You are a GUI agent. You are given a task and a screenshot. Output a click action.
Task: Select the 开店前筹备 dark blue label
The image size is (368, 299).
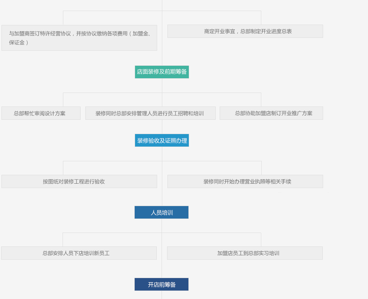(161, 284)
